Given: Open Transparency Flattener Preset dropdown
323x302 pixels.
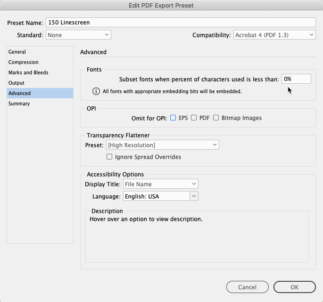Looking at the screenshot, I should point(163,145).
